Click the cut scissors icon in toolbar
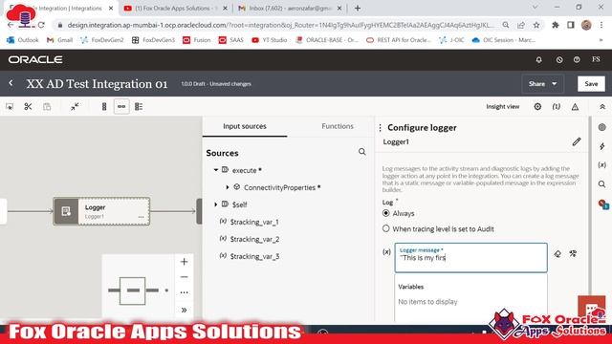The image size is (612, 344). (x=28, y=106)
